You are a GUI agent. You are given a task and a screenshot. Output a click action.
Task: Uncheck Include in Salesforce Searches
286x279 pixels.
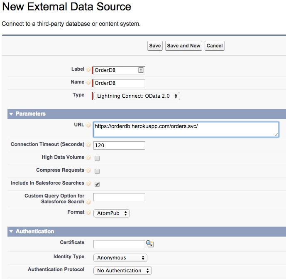point(97,184)
